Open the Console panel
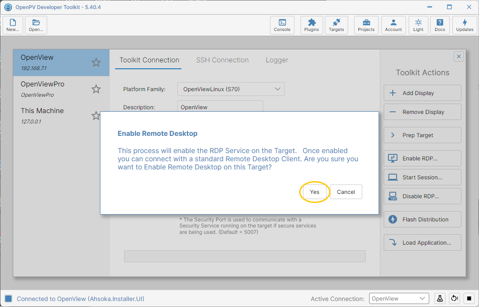Image resolution: width=479 pixels, height=307 pixels. [282, 25]
